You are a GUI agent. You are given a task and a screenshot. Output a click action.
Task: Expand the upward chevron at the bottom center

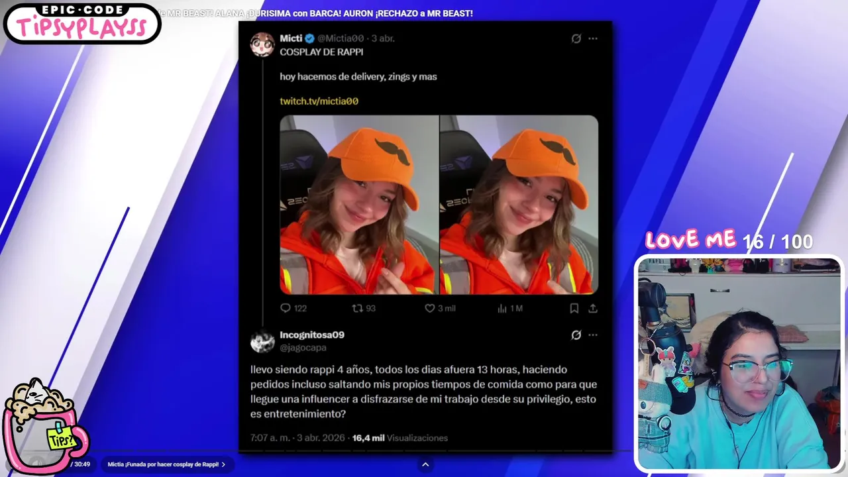click(425, 464)
